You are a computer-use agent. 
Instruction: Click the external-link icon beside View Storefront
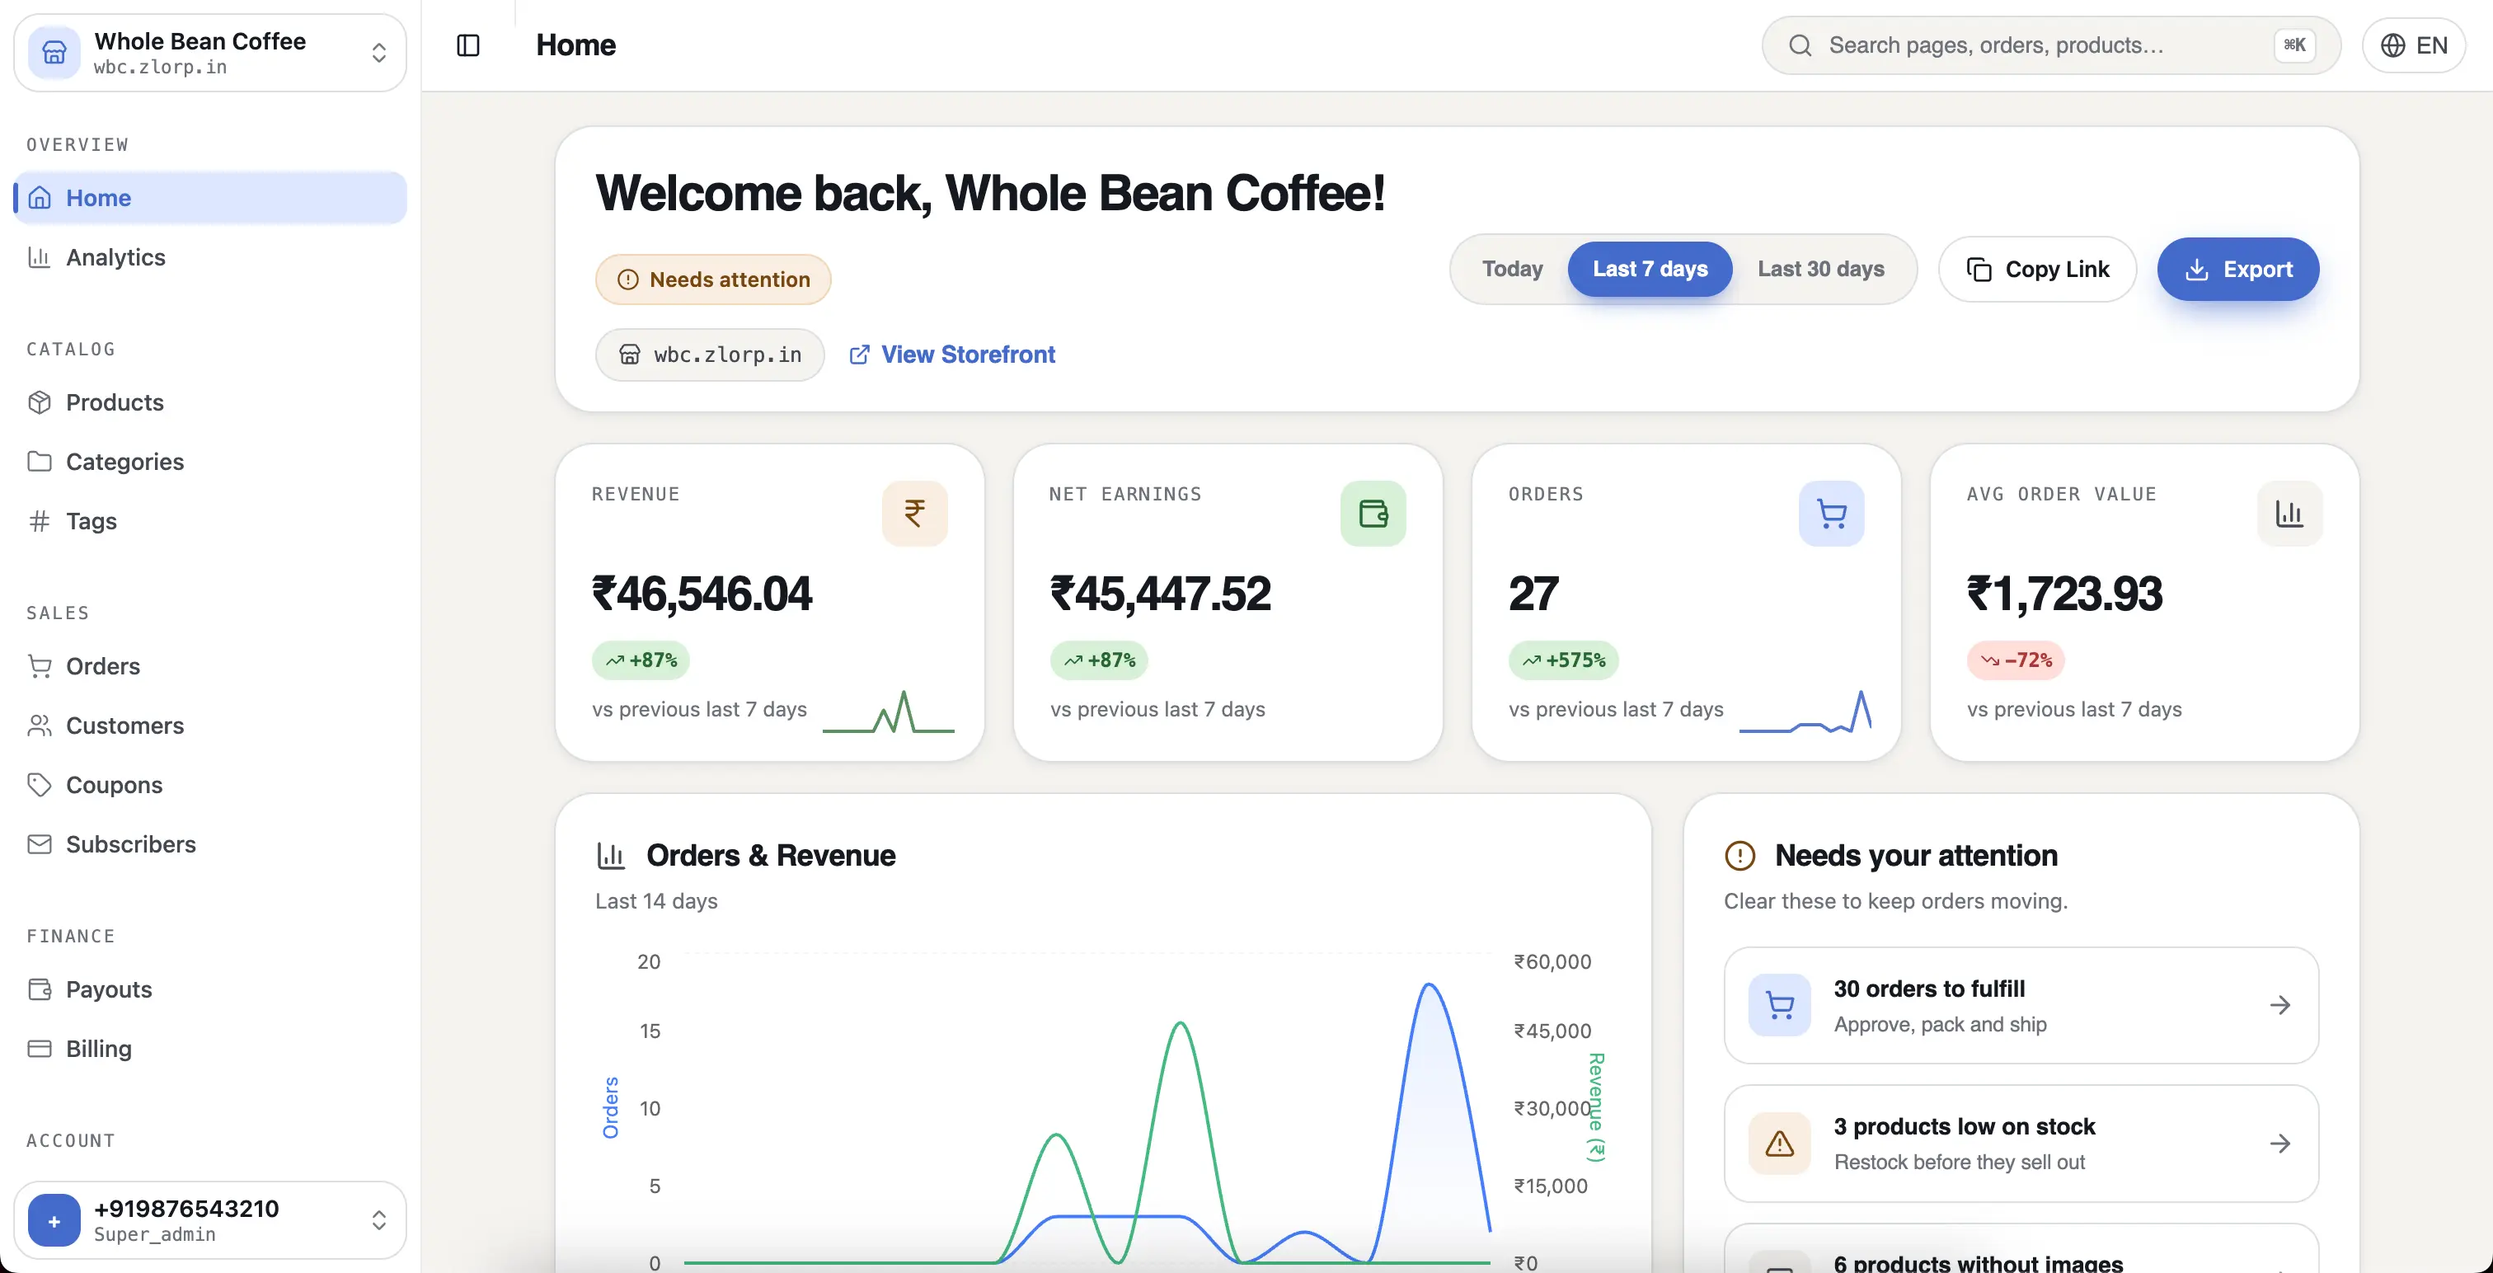859,355
